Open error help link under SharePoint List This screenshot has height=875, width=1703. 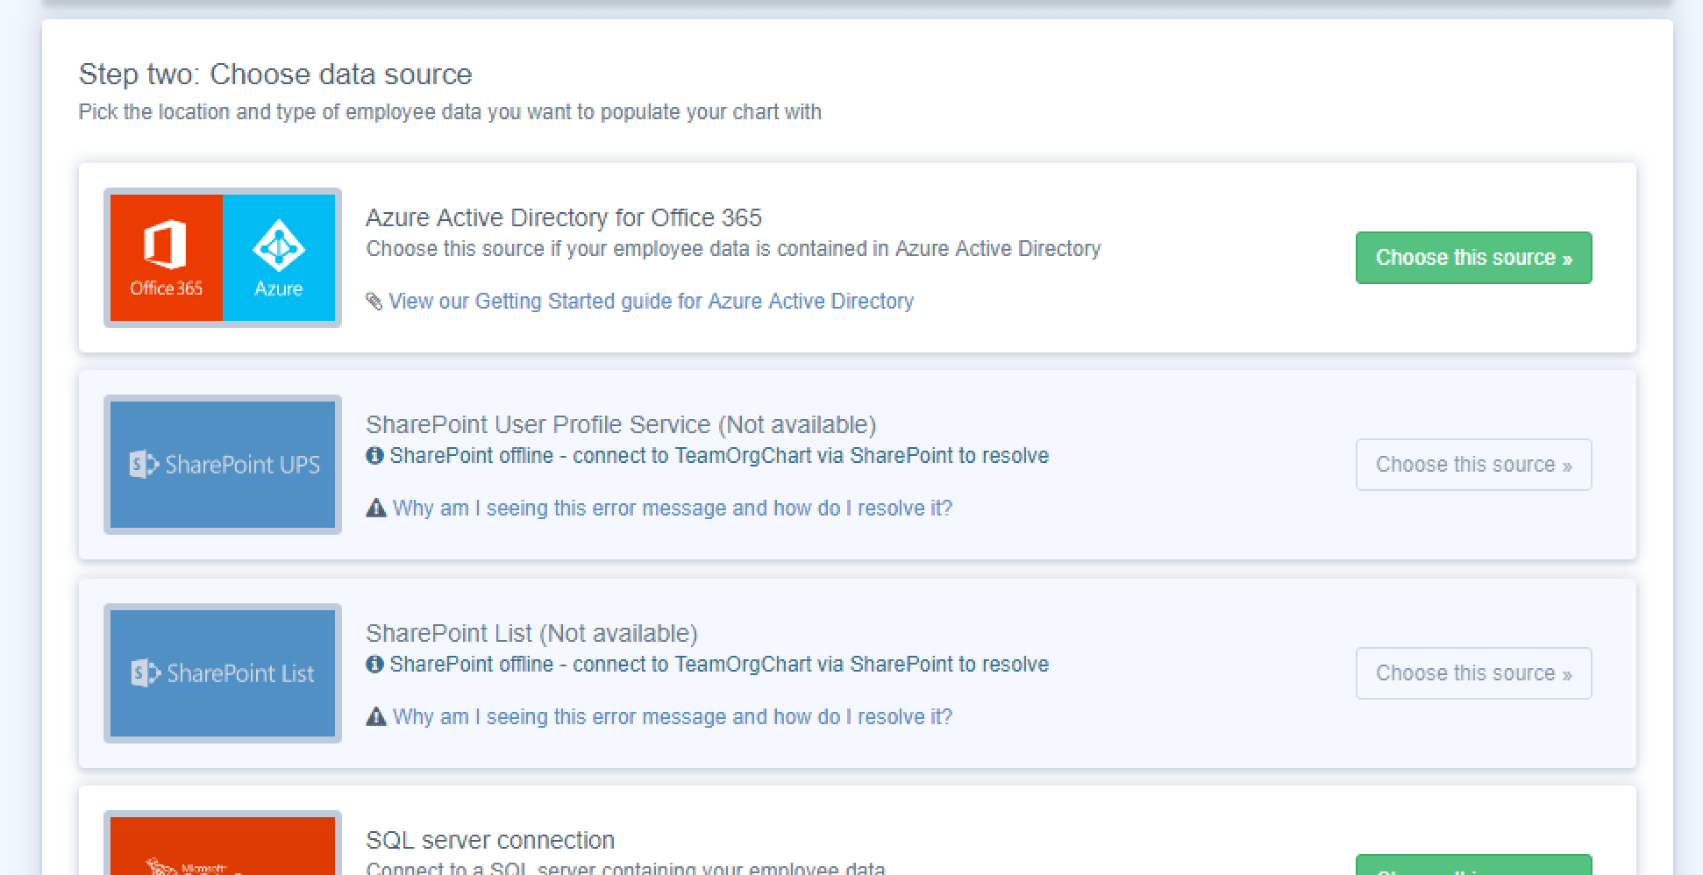[672, 717]
